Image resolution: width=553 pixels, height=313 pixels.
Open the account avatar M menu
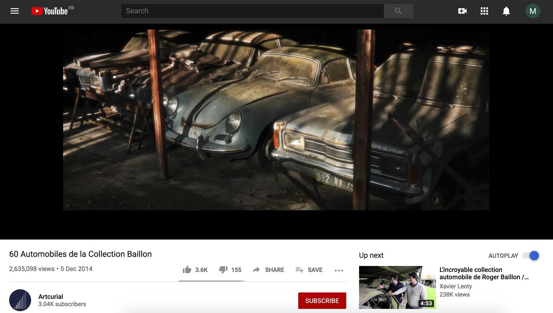tap(532, 11)
